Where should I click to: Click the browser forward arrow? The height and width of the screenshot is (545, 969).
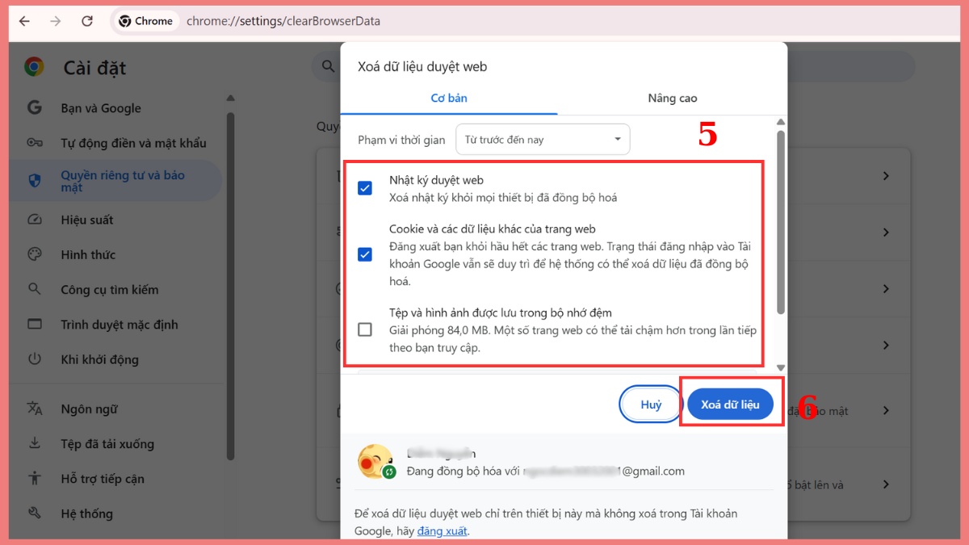coord(56,21)
